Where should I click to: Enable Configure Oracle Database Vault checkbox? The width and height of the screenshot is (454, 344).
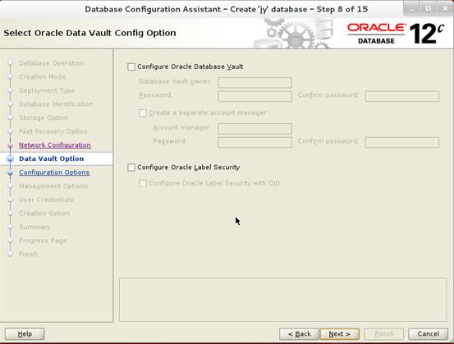coord(131,67)
